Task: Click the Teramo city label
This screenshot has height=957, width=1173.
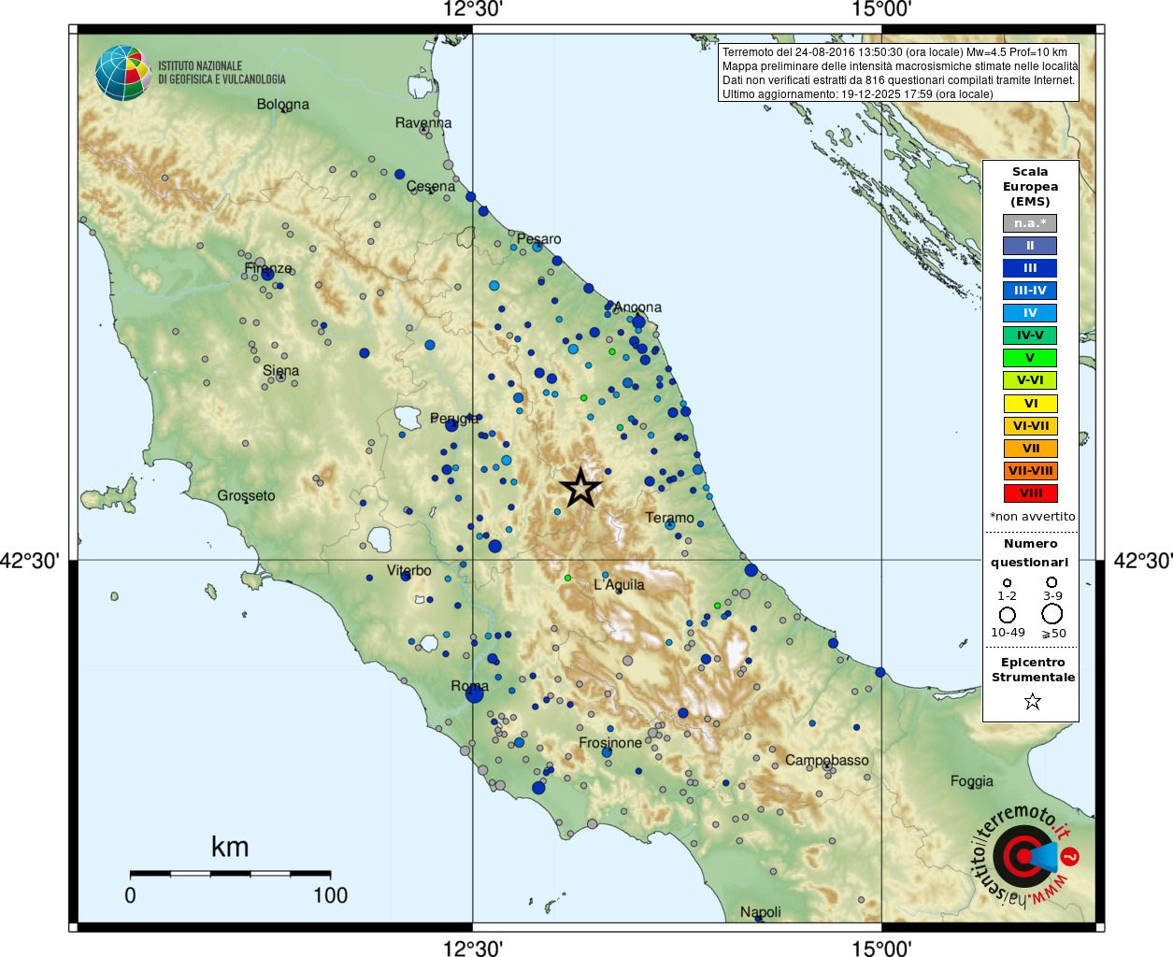Action: [670, 517]
